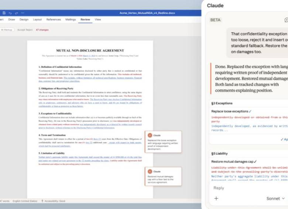
Task: Open the more options ellipsis in title bar
Action: coord(23,13)
